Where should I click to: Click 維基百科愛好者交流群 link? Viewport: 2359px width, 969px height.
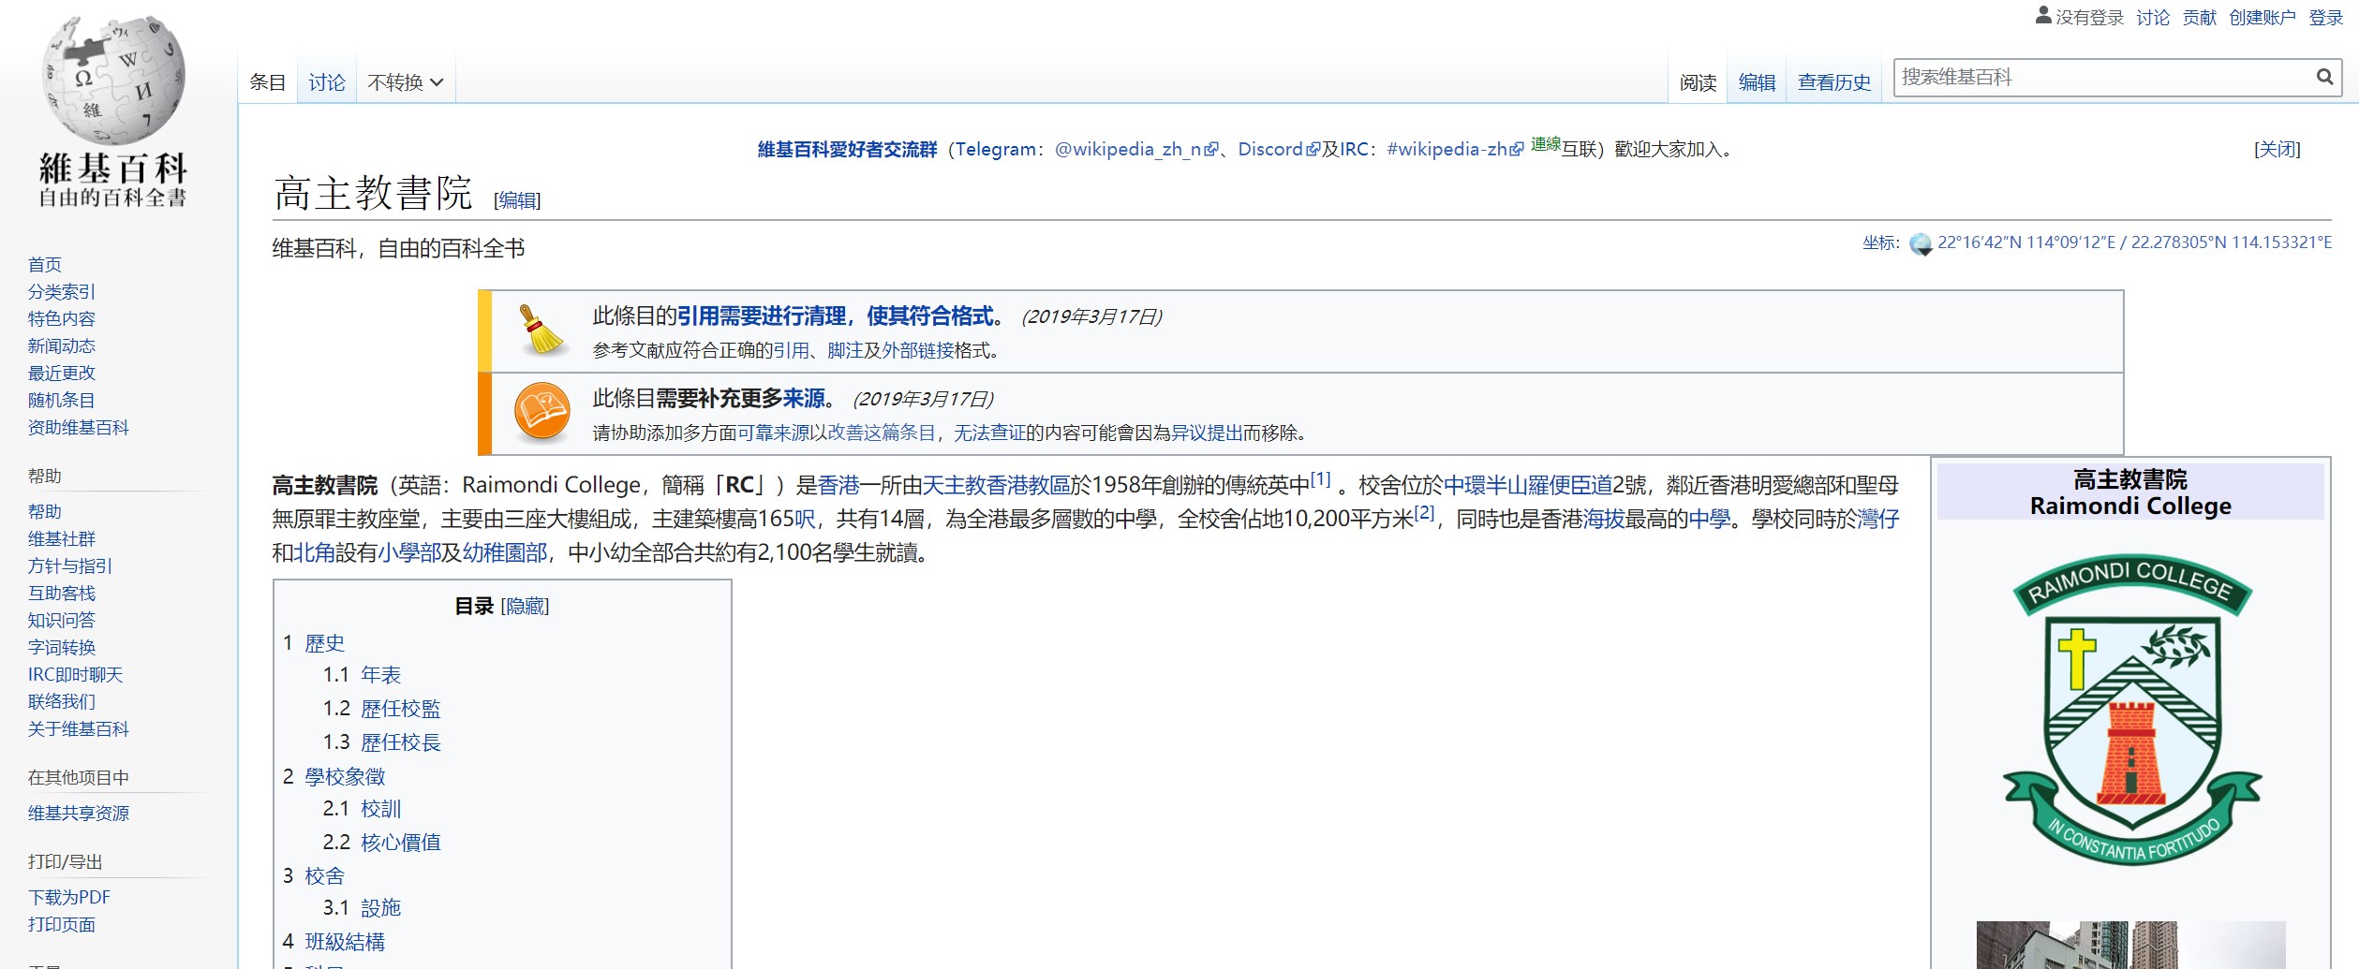pos(847,149)
